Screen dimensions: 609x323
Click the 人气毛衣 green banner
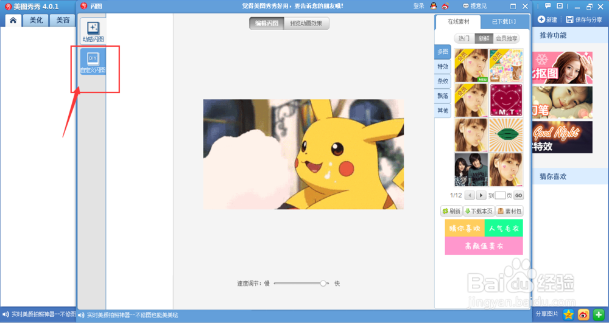pyautogui.click(x=504, y=228)
